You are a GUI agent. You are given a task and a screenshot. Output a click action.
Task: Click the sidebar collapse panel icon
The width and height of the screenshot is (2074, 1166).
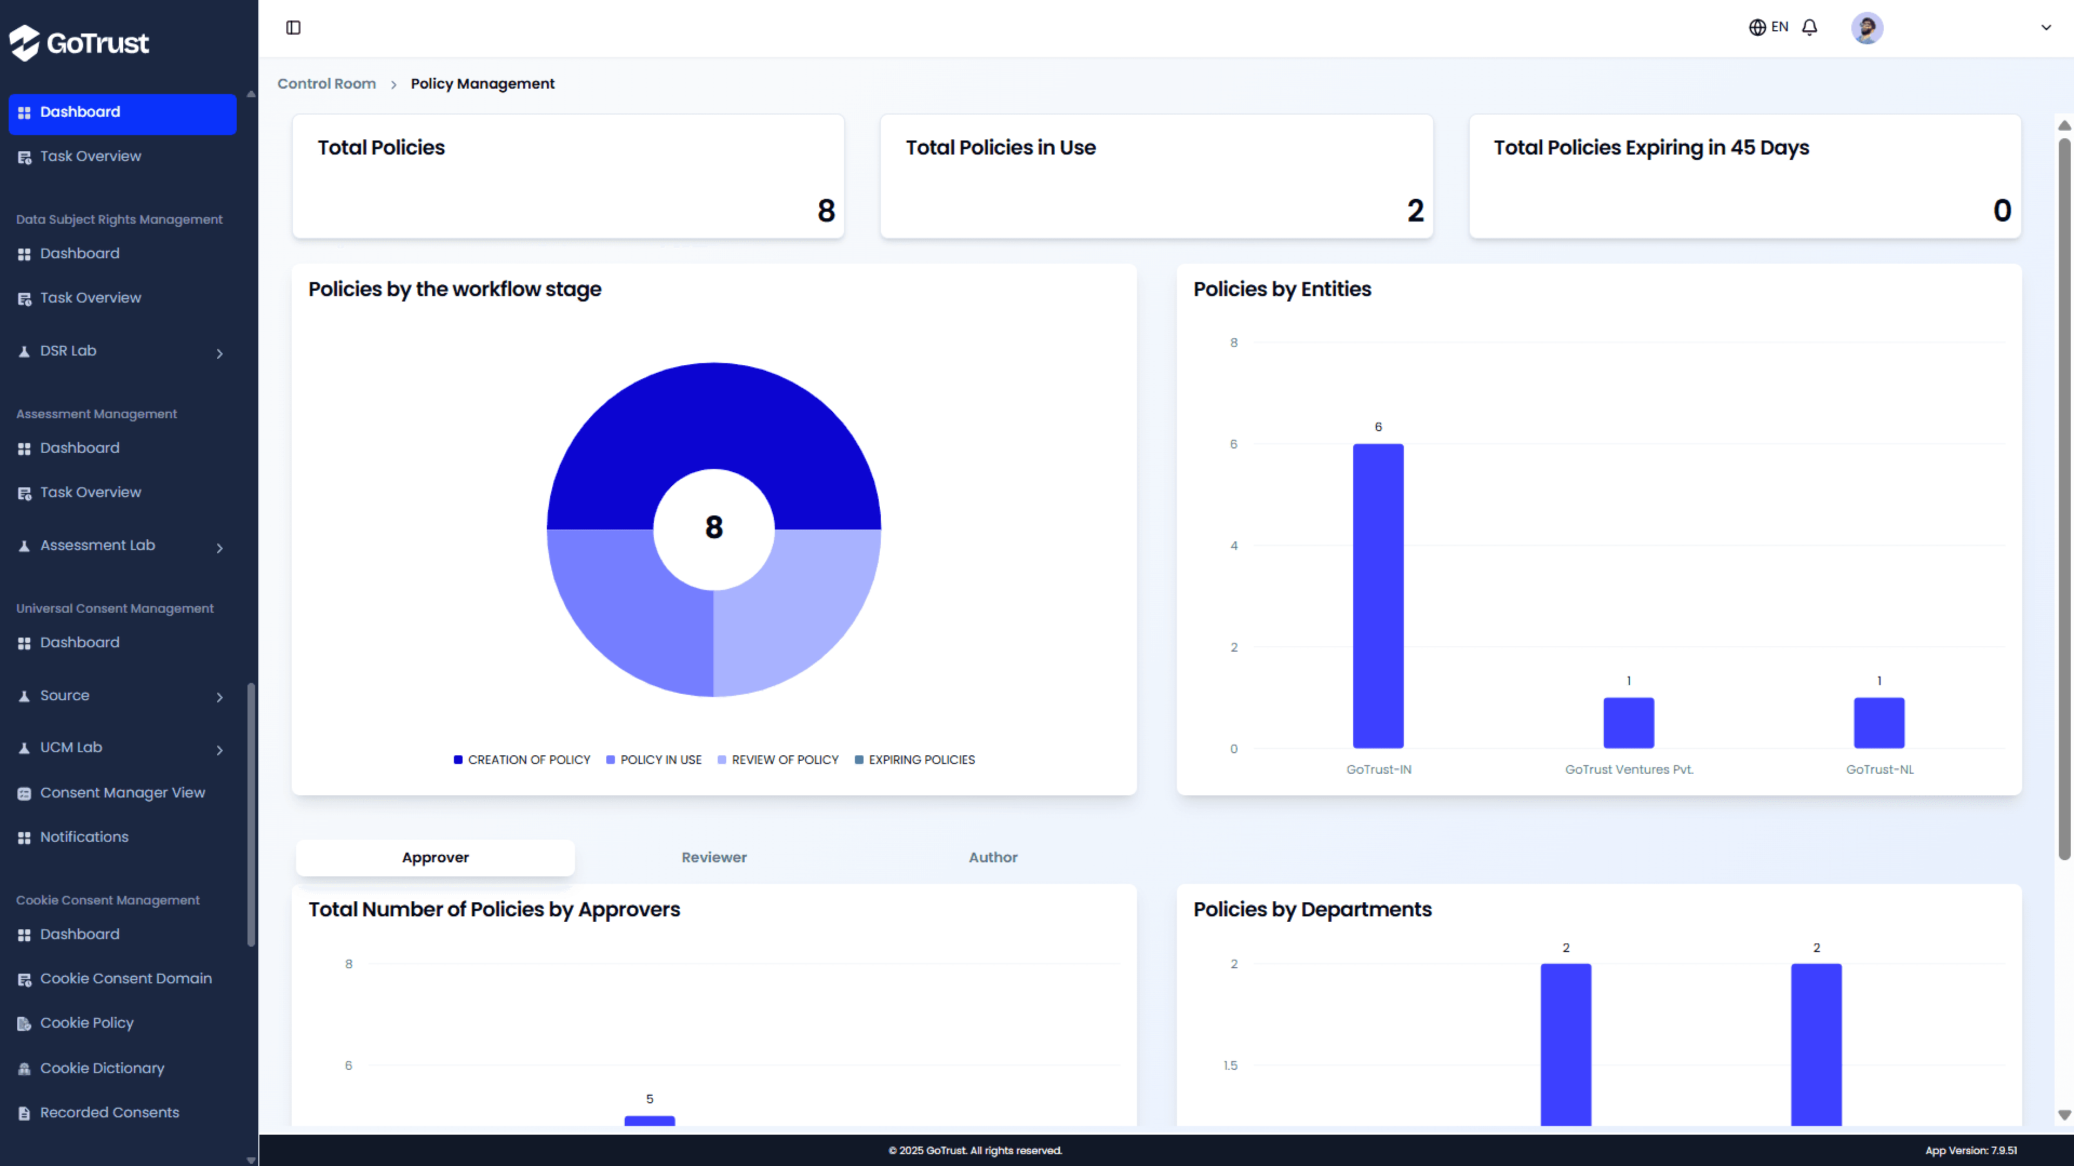pos(293,28)
